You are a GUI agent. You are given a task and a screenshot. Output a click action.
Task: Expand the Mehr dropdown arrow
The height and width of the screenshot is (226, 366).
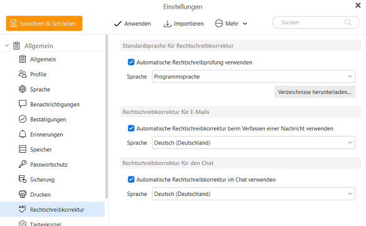point(245,24)
